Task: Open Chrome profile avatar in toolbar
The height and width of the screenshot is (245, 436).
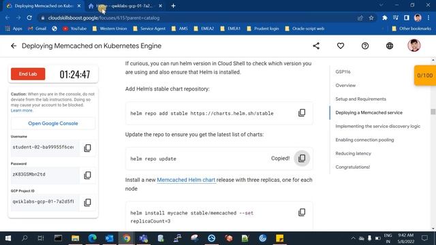Action: pos(418,18)
